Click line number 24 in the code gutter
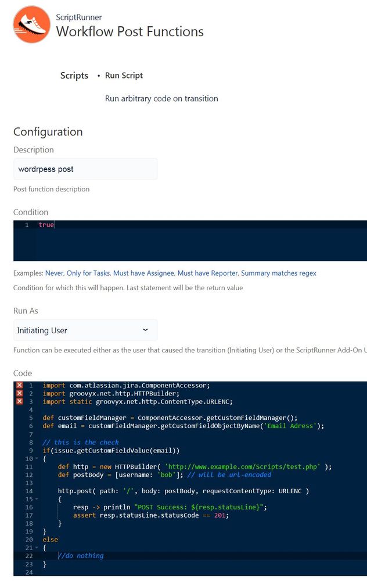The height and width of the screenshot is (581, 367). [29, 572]
